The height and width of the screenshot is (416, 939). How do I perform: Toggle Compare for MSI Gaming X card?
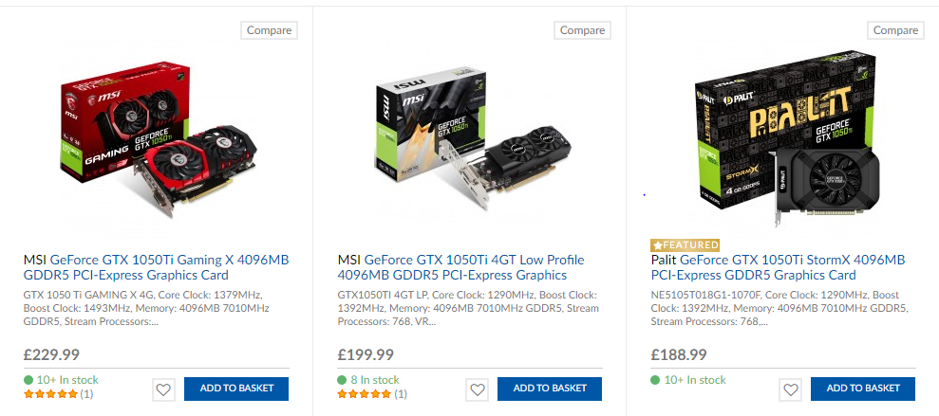pyautogui.click(x=269, y=30)
